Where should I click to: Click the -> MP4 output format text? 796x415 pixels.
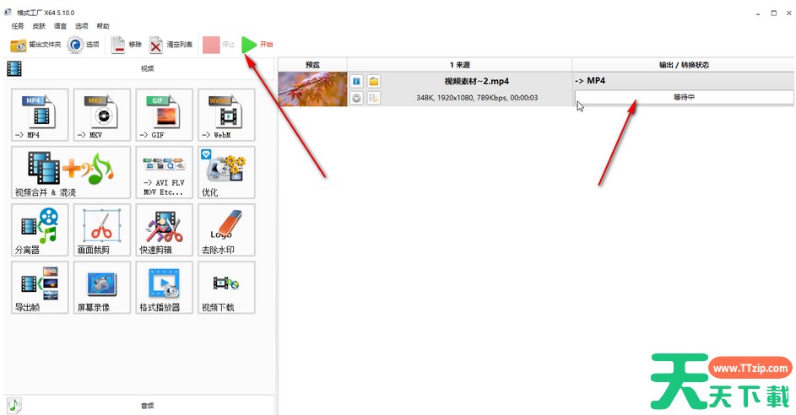point(590,81)
